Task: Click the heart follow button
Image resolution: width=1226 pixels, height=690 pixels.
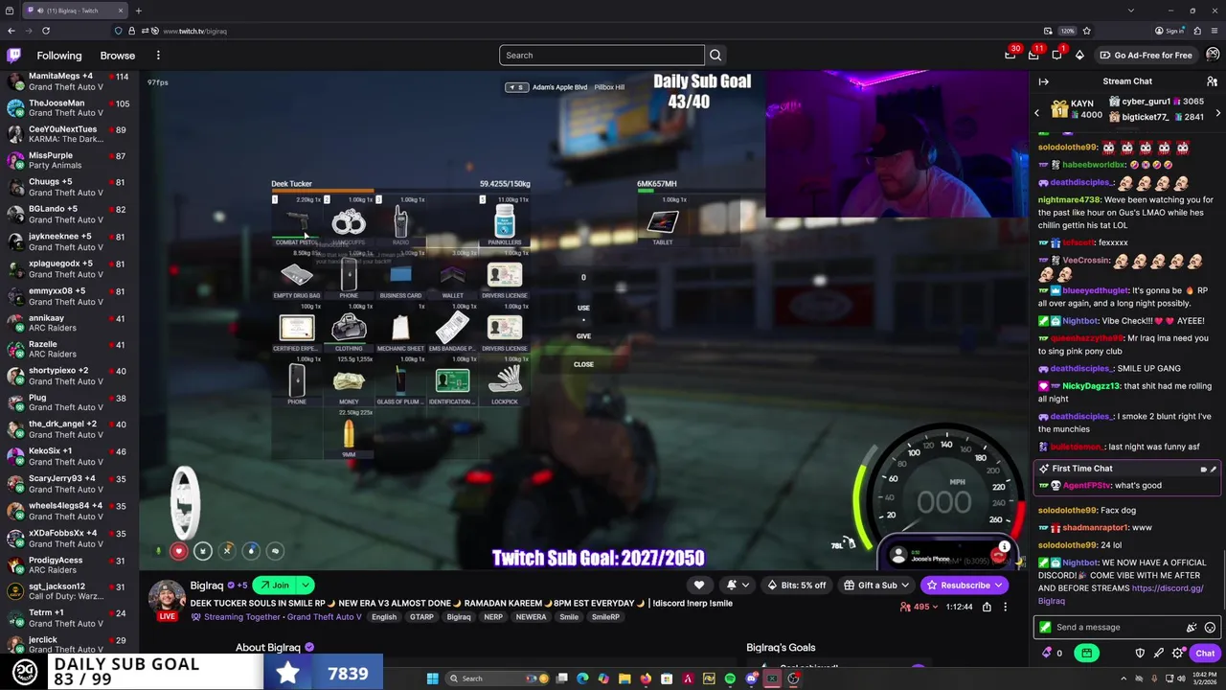Action: [x=699, y=586]
